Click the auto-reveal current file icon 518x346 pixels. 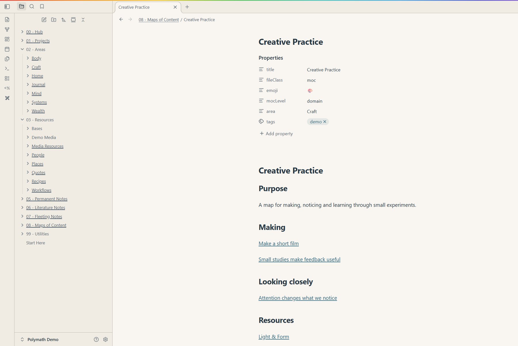tap(73, 20)
